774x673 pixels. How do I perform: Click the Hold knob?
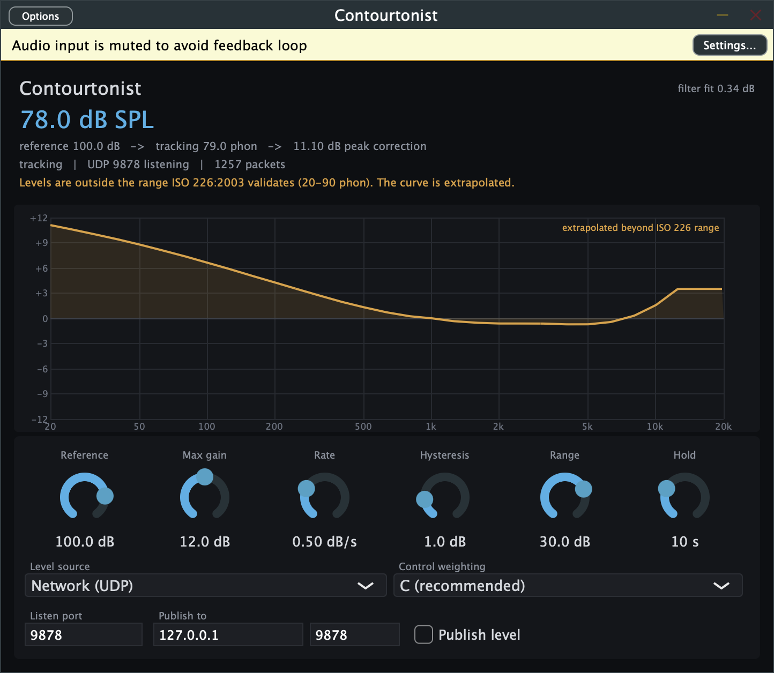pos(685,496)
